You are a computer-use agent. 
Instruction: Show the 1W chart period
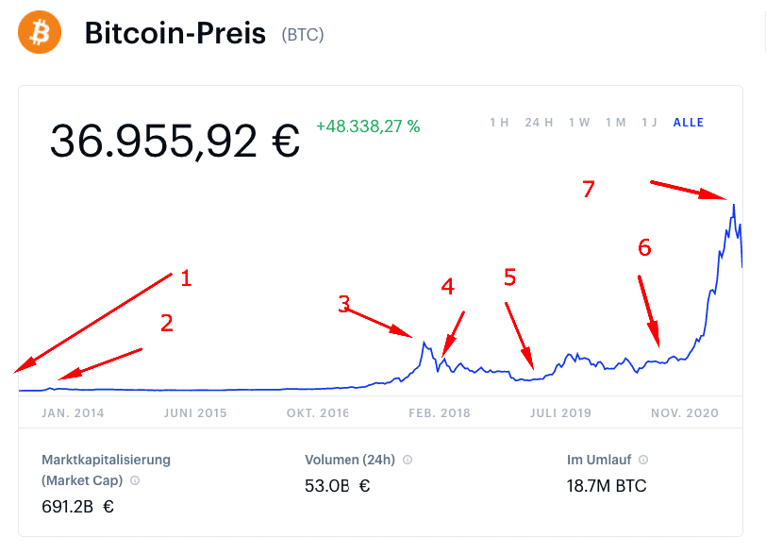pyautogui.click(x=579, y=123)
